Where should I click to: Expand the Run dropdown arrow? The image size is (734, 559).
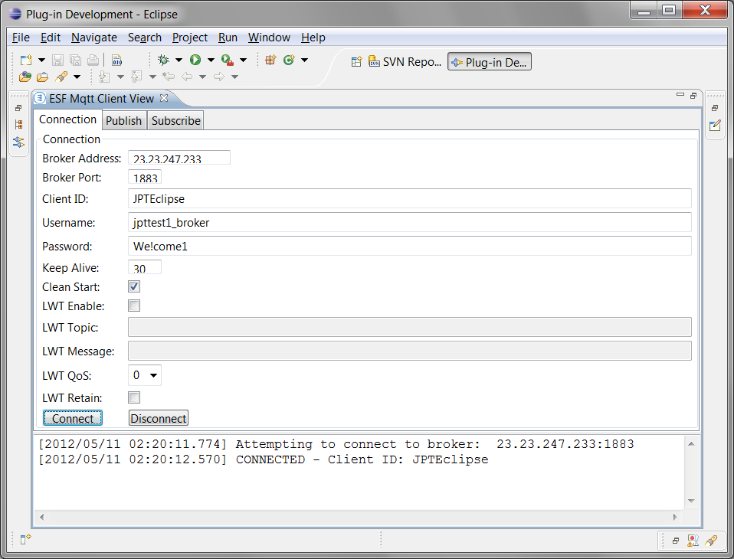tap(211, 60)
